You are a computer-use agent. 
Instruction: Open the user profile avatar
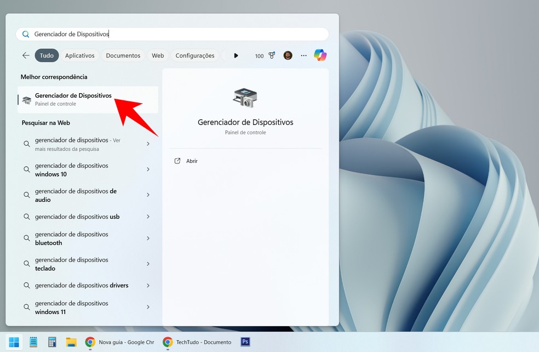pos(288,55)
